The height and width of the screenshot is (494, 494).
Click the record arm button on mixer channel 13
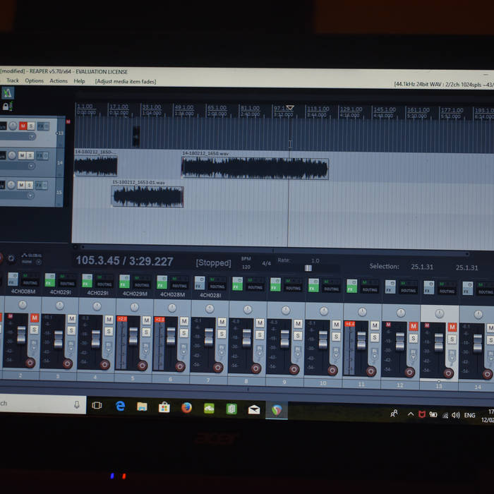click(448, 373)
